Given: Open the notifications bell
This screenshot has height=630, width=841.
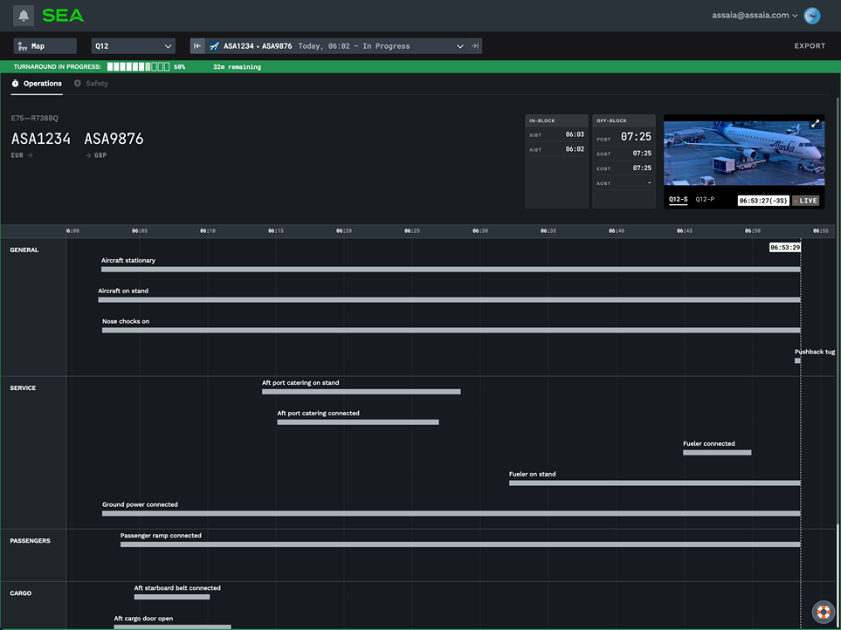Looking at the screenshot, I should tap(24, 16).
